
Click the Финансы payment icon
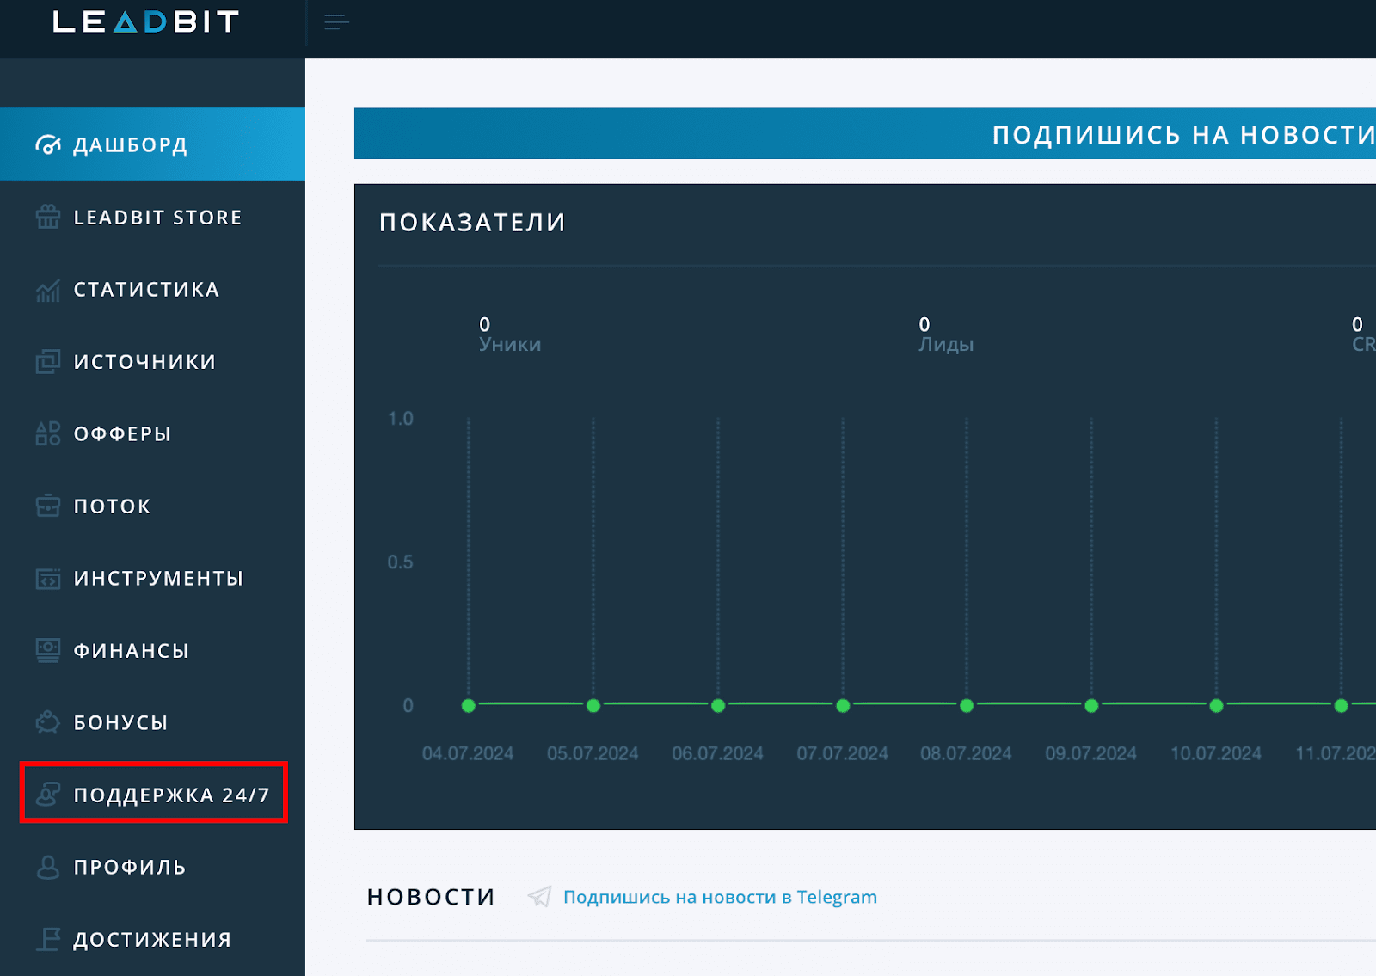pos(47,650)
